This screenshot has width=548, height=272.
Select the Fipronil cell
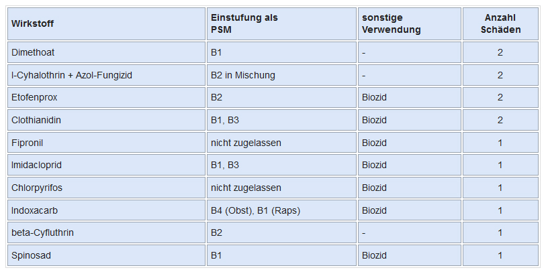[27, 143]
